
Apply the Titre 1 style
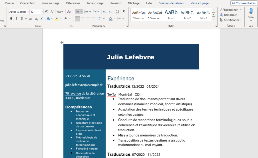[x=171, y=15]
